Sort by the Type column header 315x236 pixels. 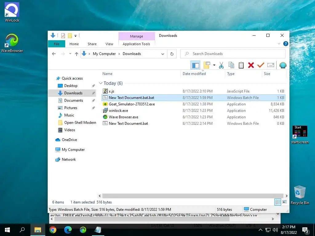[231, 74]
